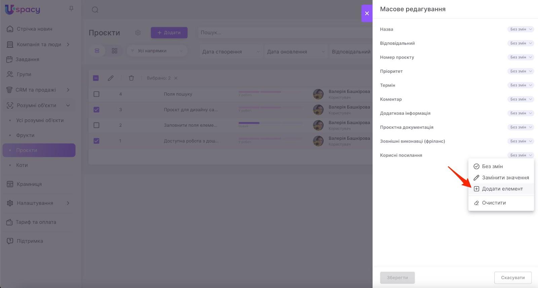Open Усі напрямки dropdown
The image size is (538, 288).
tap(157, 51)
